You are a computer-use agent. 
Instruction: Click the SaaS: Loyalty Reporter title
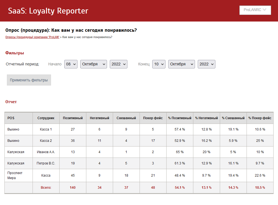48,11
